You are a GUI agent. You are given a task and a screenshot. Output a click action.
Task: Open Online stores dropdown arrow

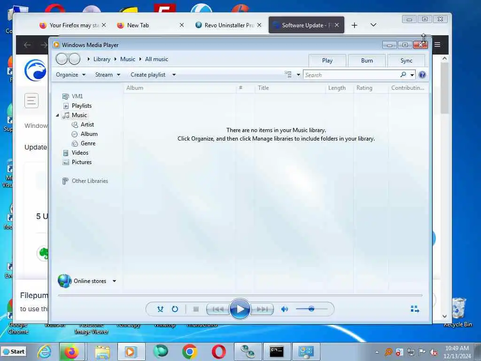click(114, 281)
